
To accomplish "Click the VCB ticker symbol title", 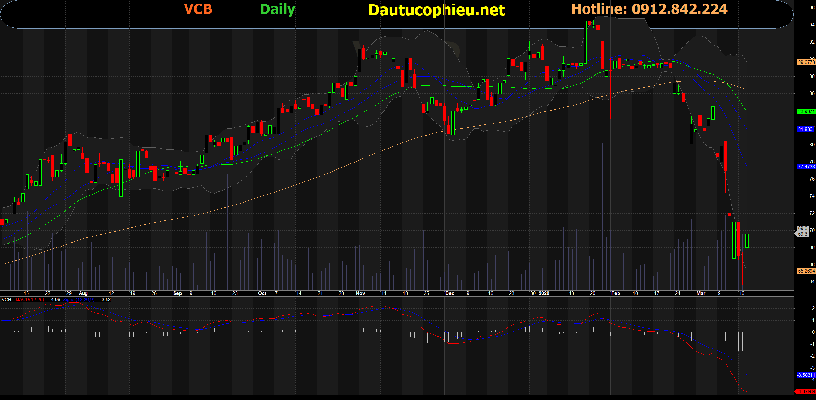I will click(198, 9).
